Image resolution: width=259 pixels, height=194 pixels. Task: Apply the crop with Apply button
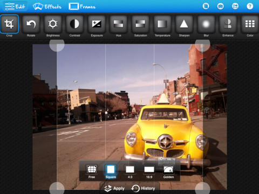(x=114, y=188)
